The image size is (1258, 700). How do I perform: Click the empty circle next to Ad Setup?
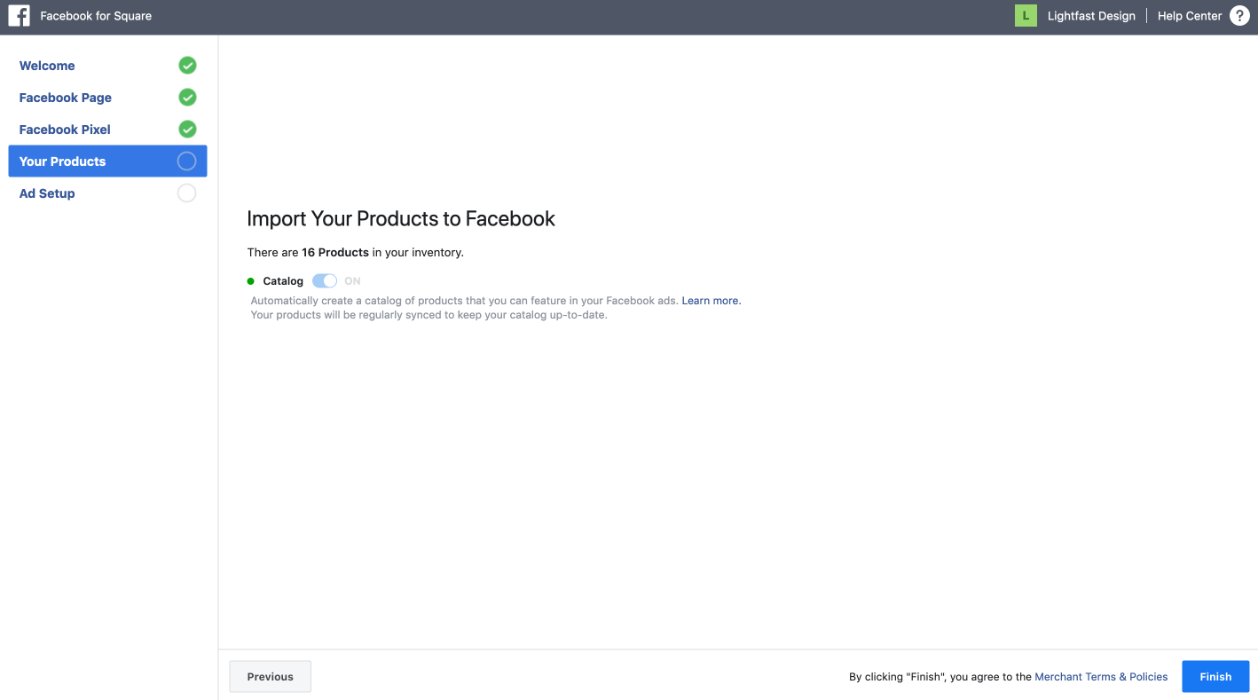[x=186, y=193]
